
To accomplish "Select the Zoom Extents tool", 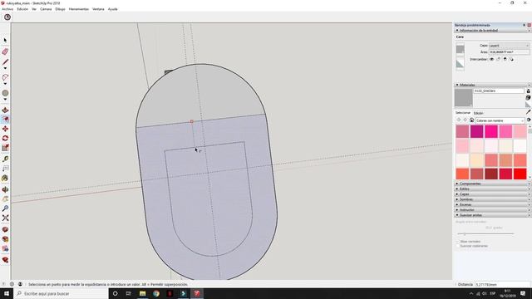I will tap(5, 218).
